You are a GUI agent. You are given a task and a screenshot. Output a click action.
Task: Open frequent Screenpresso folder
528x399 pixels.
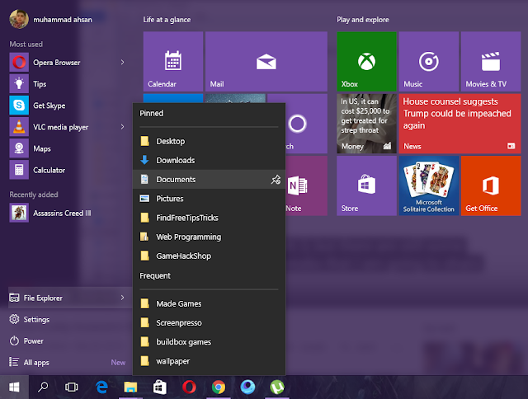[x=209, y=323]
